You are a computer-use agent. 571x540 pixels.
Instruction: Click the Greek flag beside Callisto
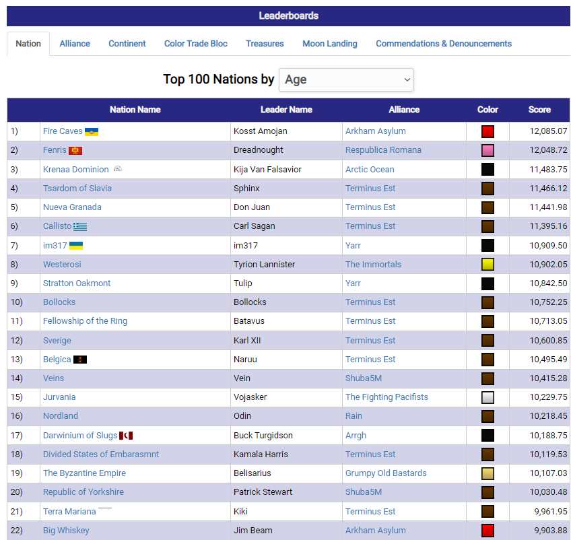[80, 227]
